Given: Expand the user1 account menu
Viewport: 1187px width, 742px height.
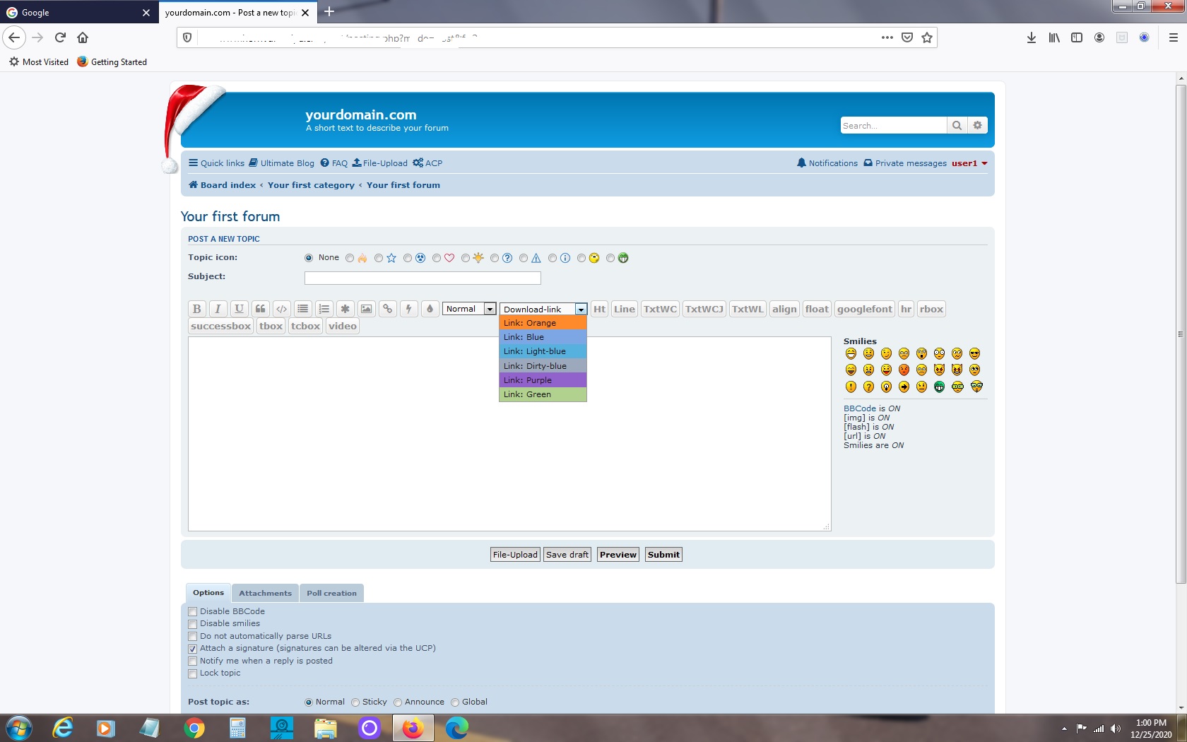Looking at the screenshot, I should tap(969, 163).
